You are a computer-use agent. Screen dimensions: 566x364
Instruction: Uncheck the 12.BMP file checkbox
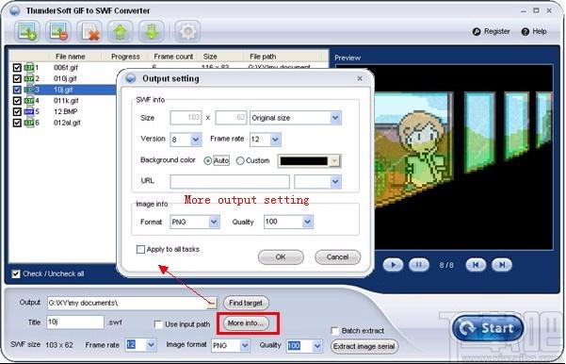pyautogui.click(x=17, y=111)
